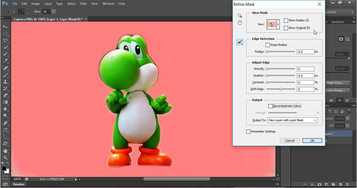Select the Healing Brush tool
Image resolution: width=357 pixels, height=188 pixels.
[5, 68]
